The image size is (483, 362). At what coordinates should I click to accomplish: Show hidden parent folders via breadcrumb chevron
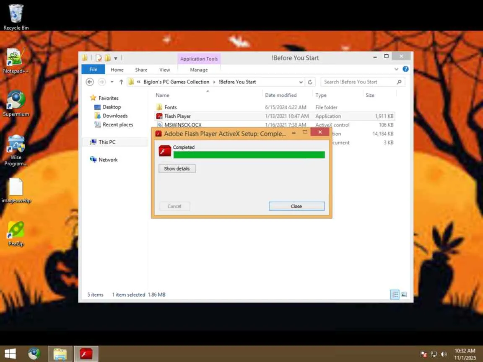click(x=139, y=82)
